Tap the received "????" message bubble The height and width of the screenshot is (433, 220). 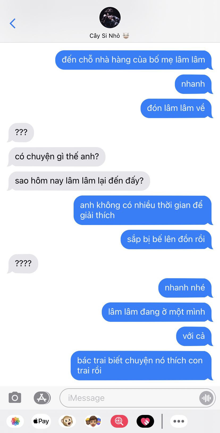[x=23, y=264]
